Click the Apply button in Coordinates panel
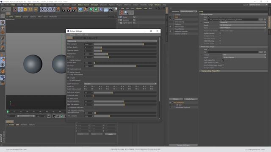Screen dimensions: 271x152 [x=111, y=134]
